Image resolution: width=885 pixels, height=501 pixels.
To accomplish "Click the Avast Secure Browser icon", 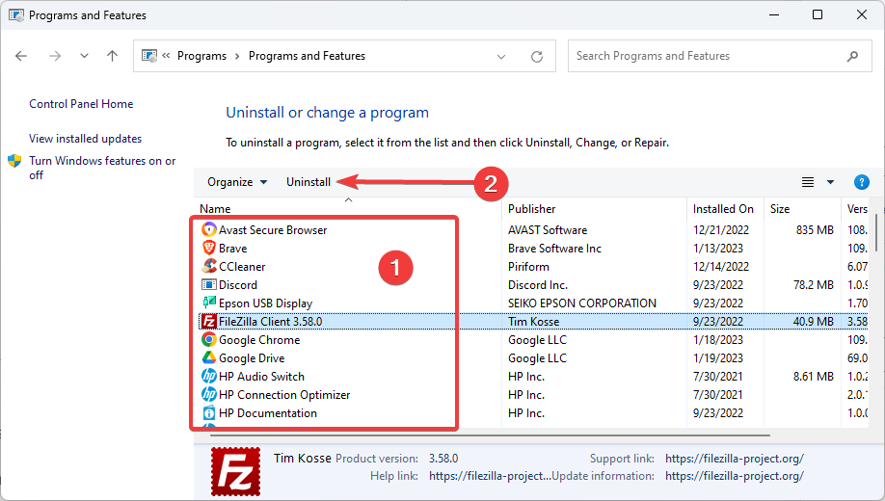I will (x=209, y=229).
